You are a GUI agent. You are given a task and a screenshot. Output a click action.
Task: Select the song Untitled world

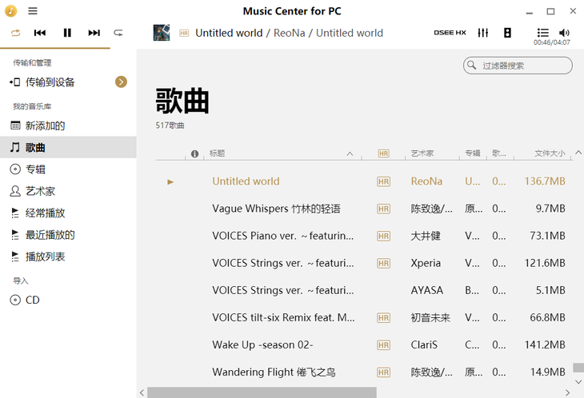(246, 181)
